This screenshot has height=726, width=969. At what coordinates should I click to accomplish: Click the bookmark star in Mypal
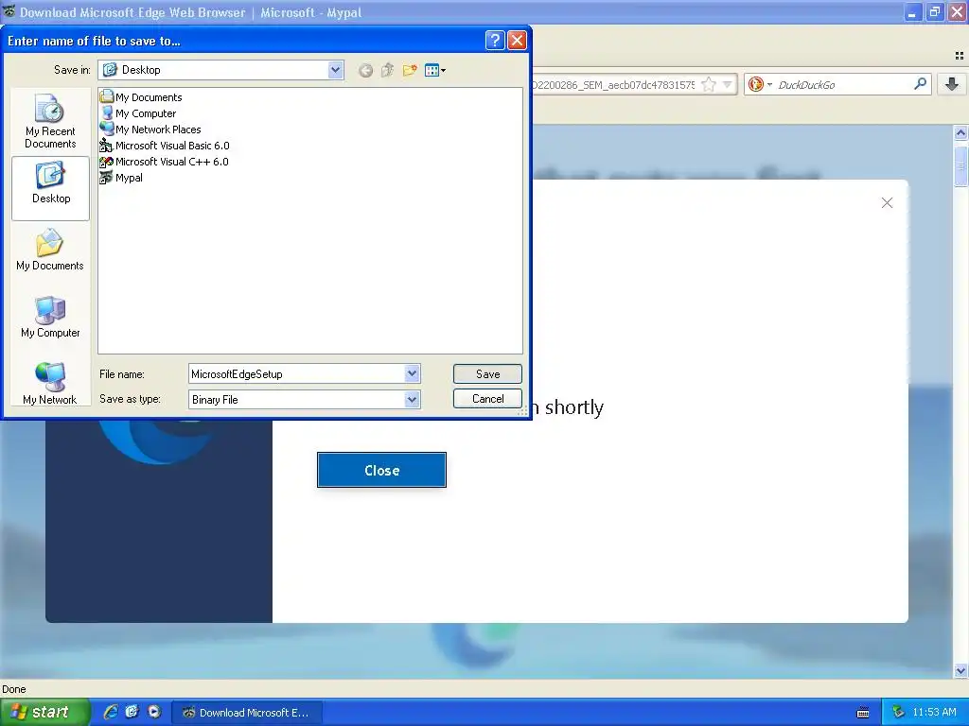pyautogui.click(x=710, y=84)
